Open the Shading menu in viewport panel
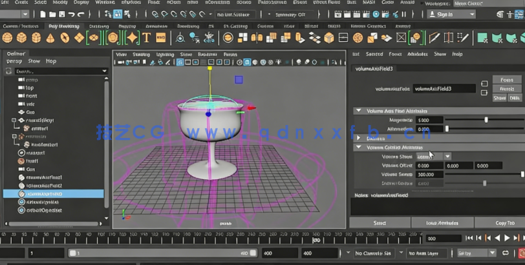 coord(141,54)
